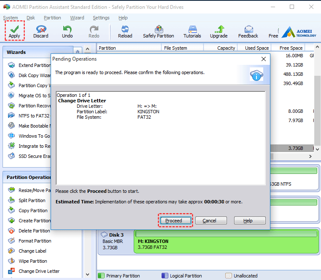Open the Partition menu
Image resolution: width=321 pixels, height=280 pixels.
(52, 18)
